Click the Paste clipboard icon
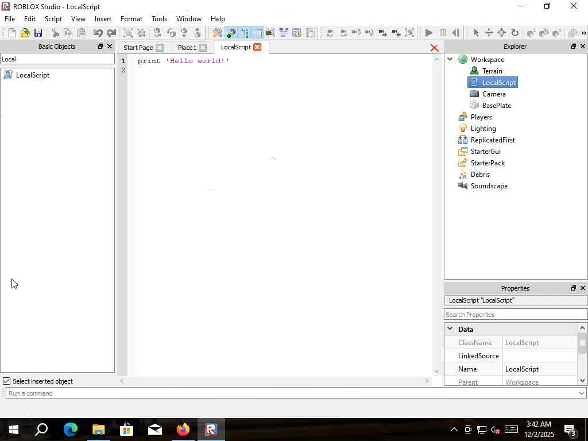 (82, 33)
